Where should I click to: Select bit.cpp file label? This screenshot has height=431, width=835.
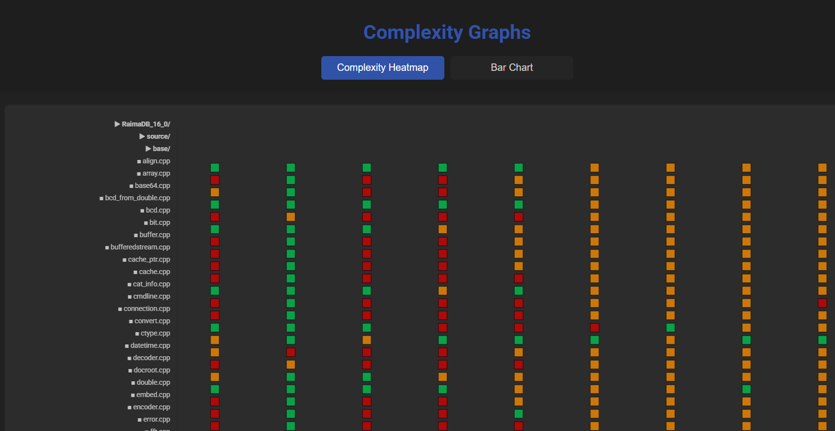(157, 222)
